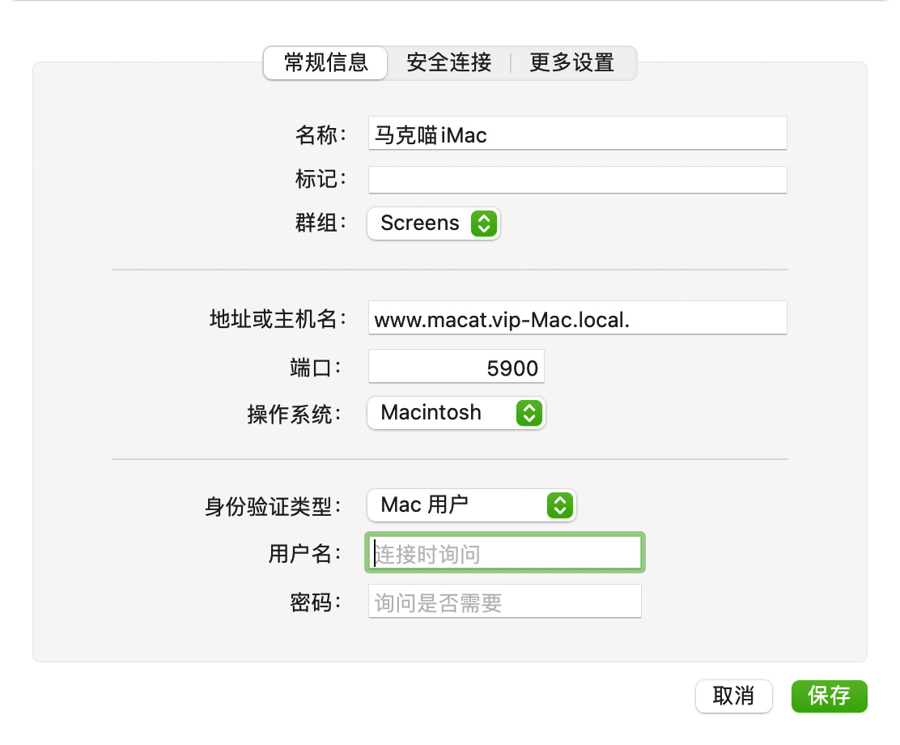Click the 地址或主机名 label text
The width and height of the screenshot is (900, 745).
[278, 319]
